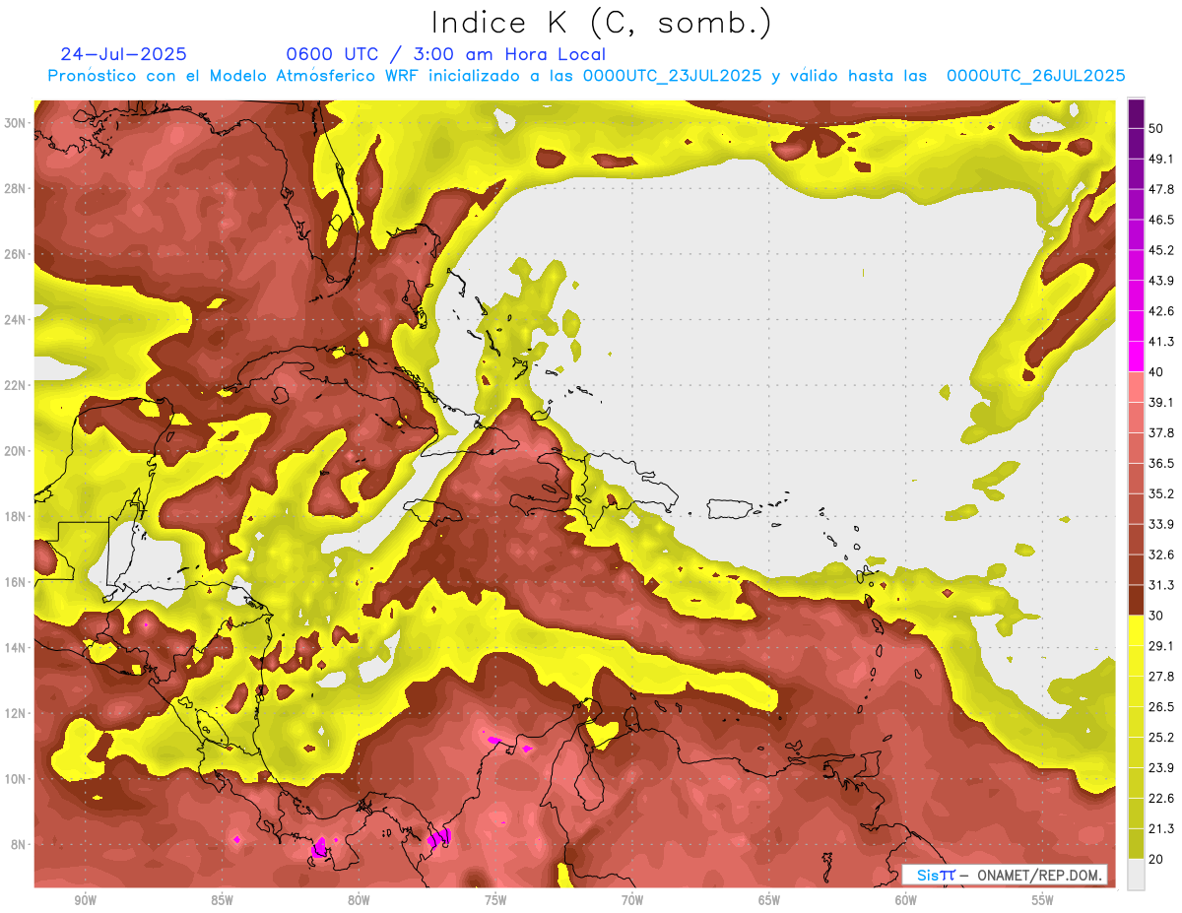Click the colorbar value 26.5
This screenshot has height=913, width=1182.
(1161, 707)
